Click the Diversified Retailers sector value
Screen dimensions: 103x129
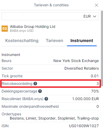82,68
